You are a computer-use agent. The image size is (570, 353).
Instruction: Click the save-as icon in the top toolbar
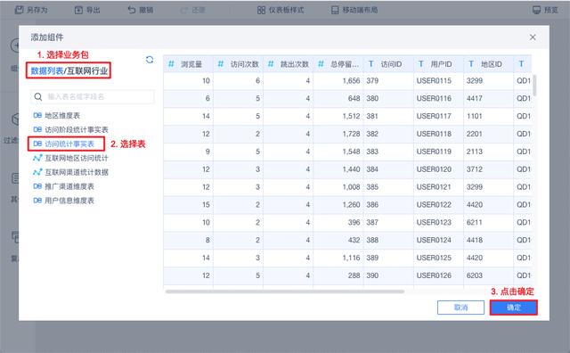click(x=19, y=10)
